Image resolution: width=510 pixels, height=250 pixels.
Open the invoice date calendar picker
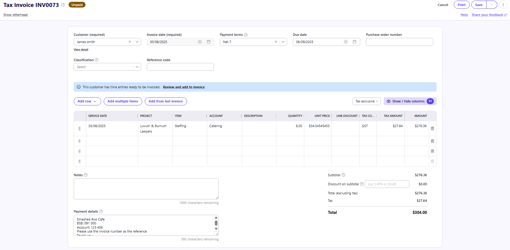point(208,42)
